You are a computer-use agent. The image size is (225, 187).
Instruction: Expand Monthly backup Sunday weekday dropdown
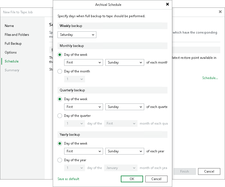tap(124, 62)
